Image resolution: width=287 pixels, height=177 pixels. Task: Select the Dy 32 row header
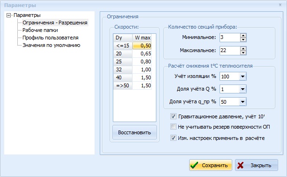click(123, 69)
